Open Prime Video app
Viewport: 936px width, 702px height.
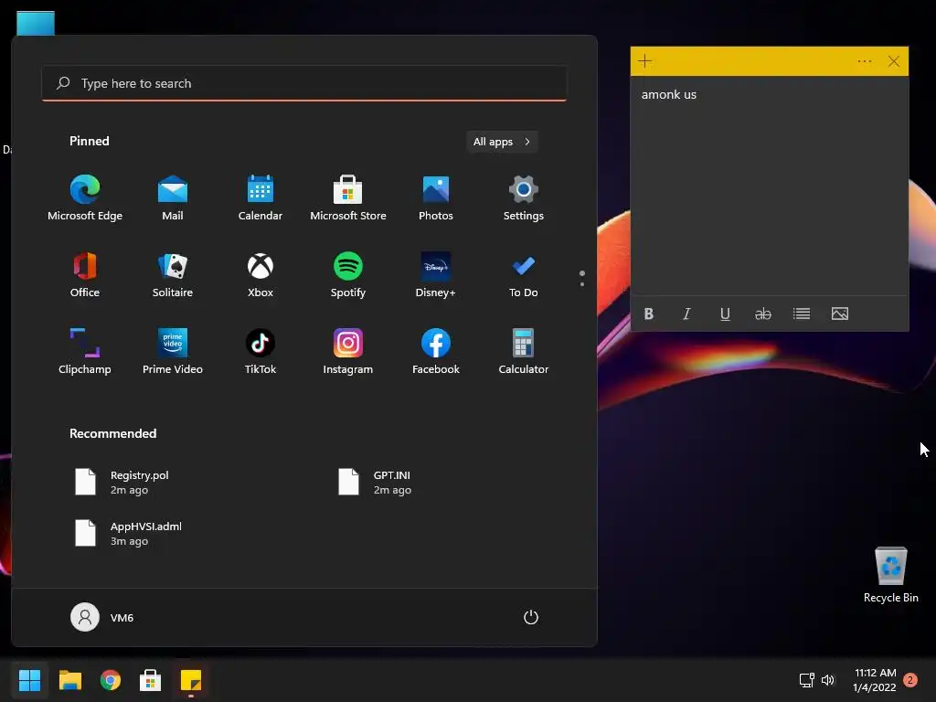coord(173,352)
